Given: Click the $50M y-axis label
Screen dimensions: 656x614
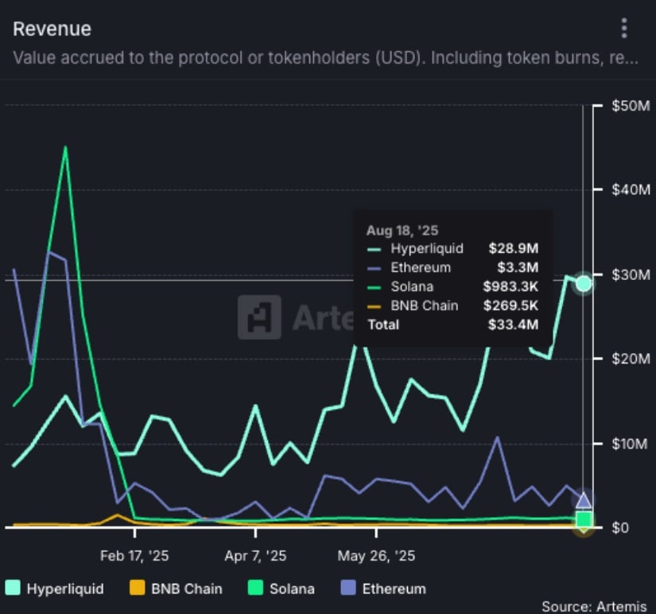Looking at the screenshot, I should pyautogui.click(x=631, y=106).
